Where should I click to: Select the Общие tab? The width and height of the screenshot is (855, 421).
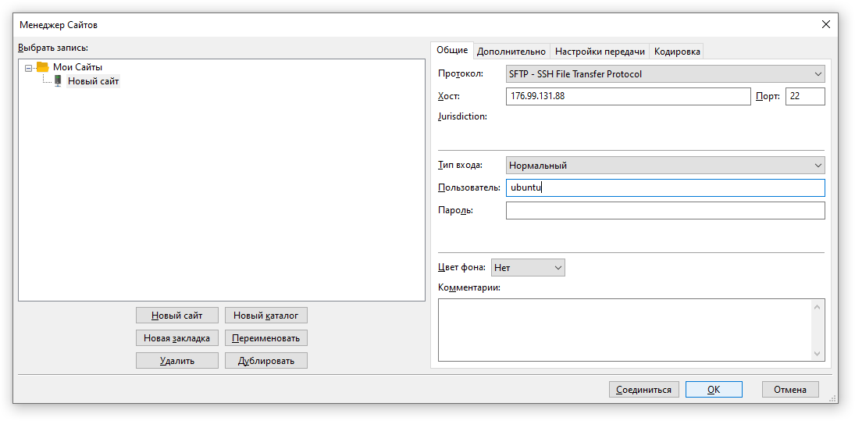(452, 50)
